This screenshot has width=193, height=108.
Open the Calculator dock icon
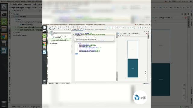click(x=44, y=48)
